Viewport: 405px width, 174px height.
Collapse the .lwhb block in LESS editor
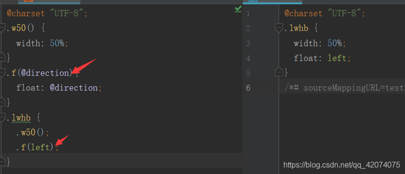[x=2, y=118]
